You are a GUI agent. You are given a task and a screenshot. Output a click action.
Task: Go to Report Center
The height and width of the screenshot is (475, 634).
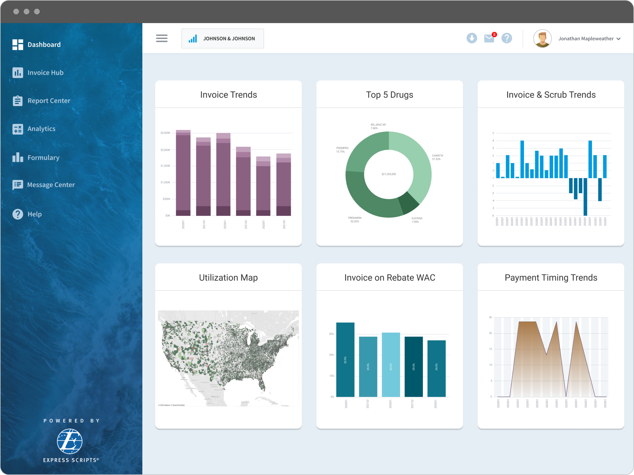point(49,101)
